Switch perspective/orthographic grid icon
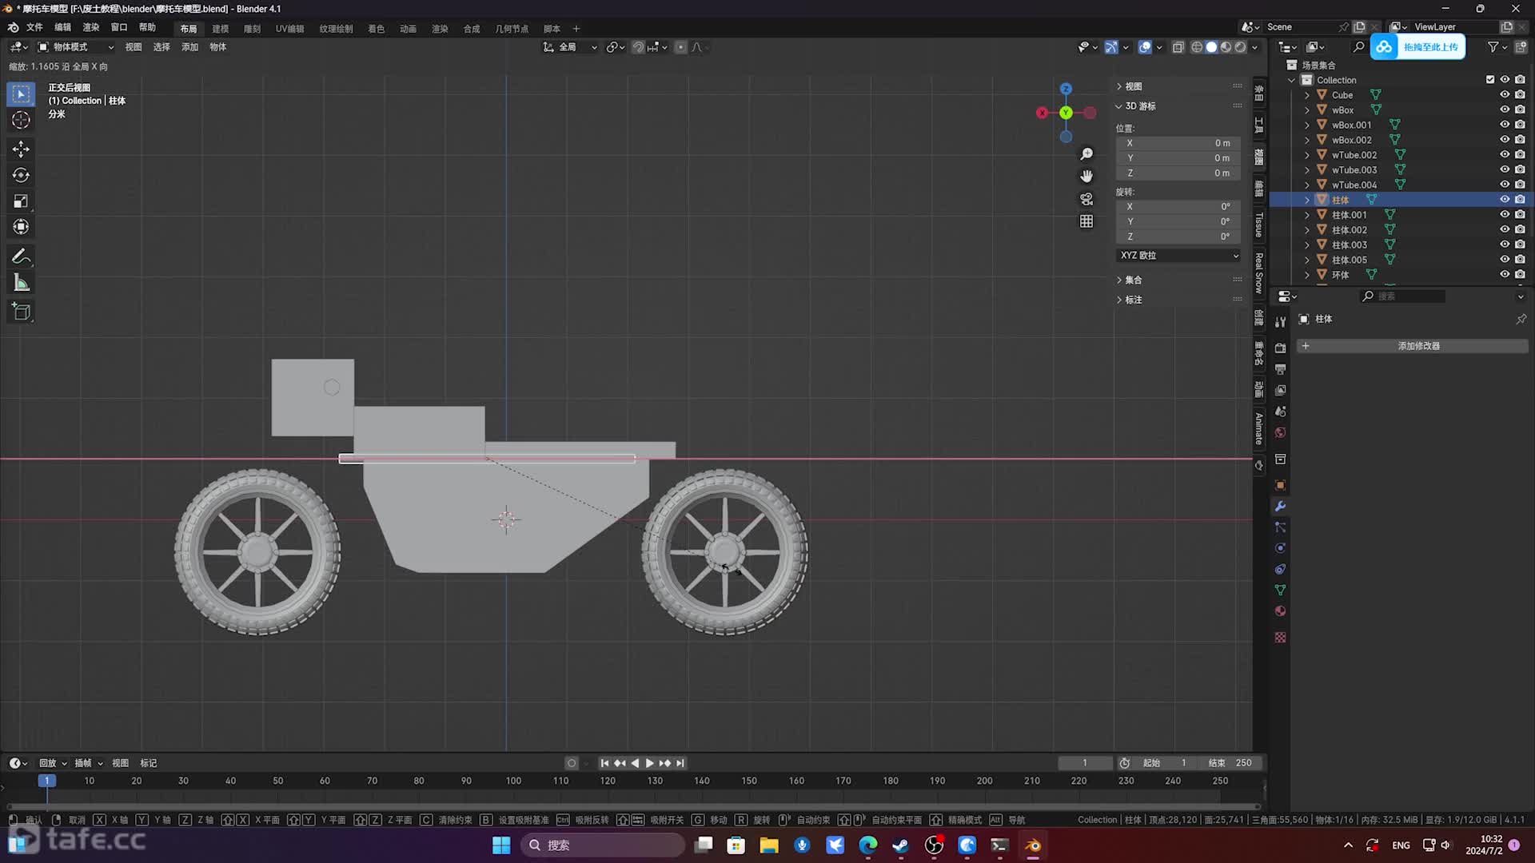The image size is (1535, 863). tap(1086, 221)
